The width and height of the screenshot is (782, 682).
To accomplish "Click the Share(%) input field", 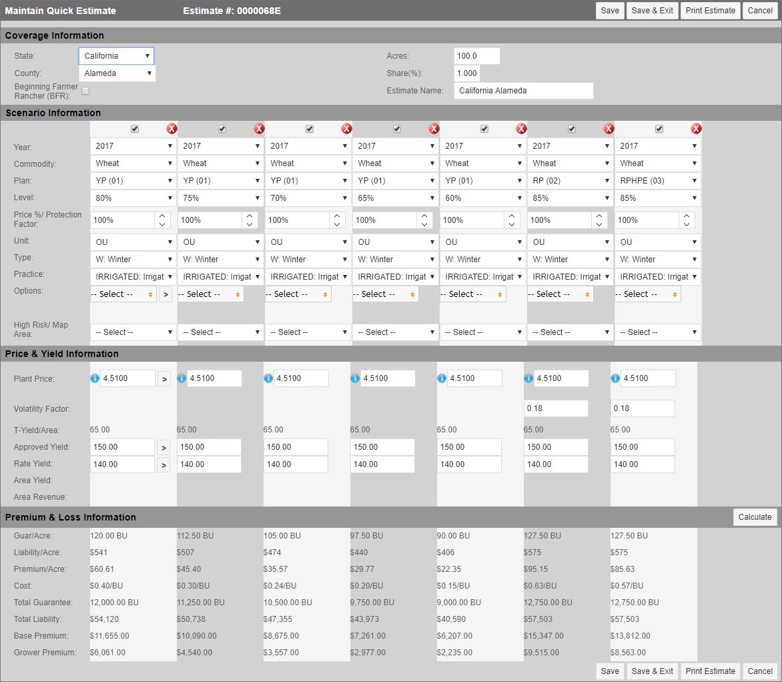I will [467, 73].
